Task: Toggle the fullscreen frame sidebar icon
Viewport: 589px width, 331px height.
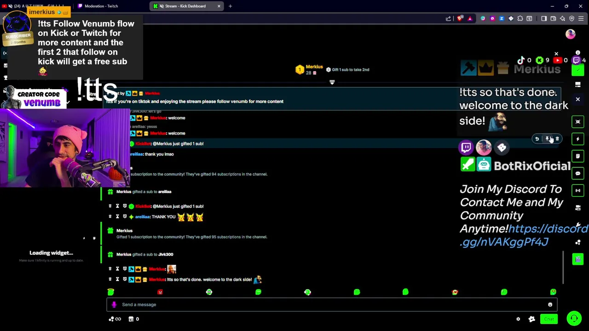Action: click(578, 122)
